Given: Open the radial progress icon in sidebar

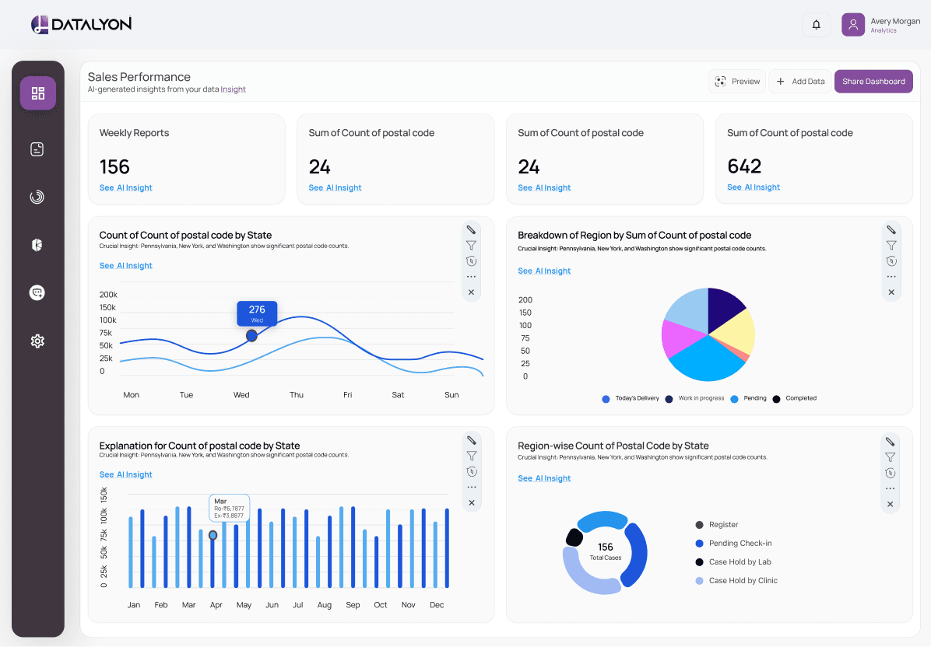Looking at the screenshot, I should 37,197.
